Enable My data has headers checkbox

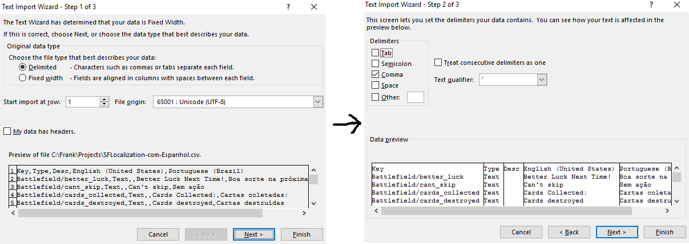point(7,131)
